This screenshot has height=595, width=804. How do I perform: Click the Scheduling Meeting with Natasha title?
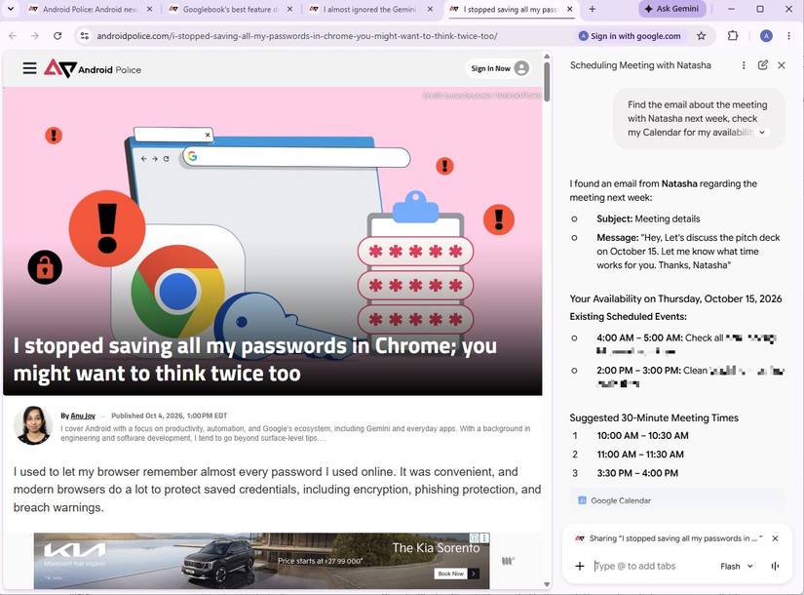(x=640, y=65)
